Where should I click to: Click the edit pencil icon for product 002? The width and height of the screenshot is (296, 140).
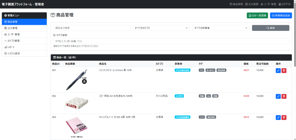(278, 96)
